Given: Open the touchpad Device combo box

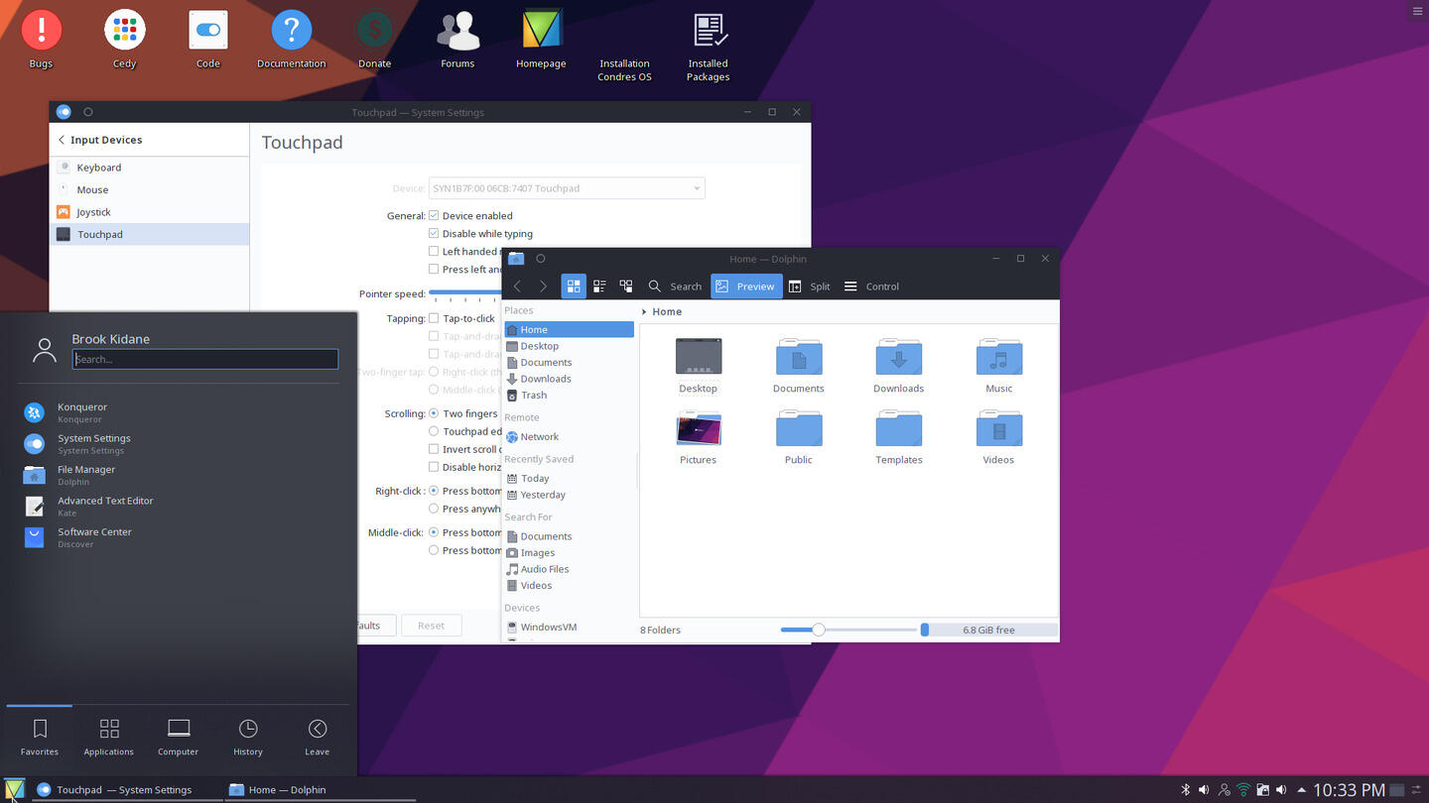Looking at the screenshot, I should coord(567,188).
